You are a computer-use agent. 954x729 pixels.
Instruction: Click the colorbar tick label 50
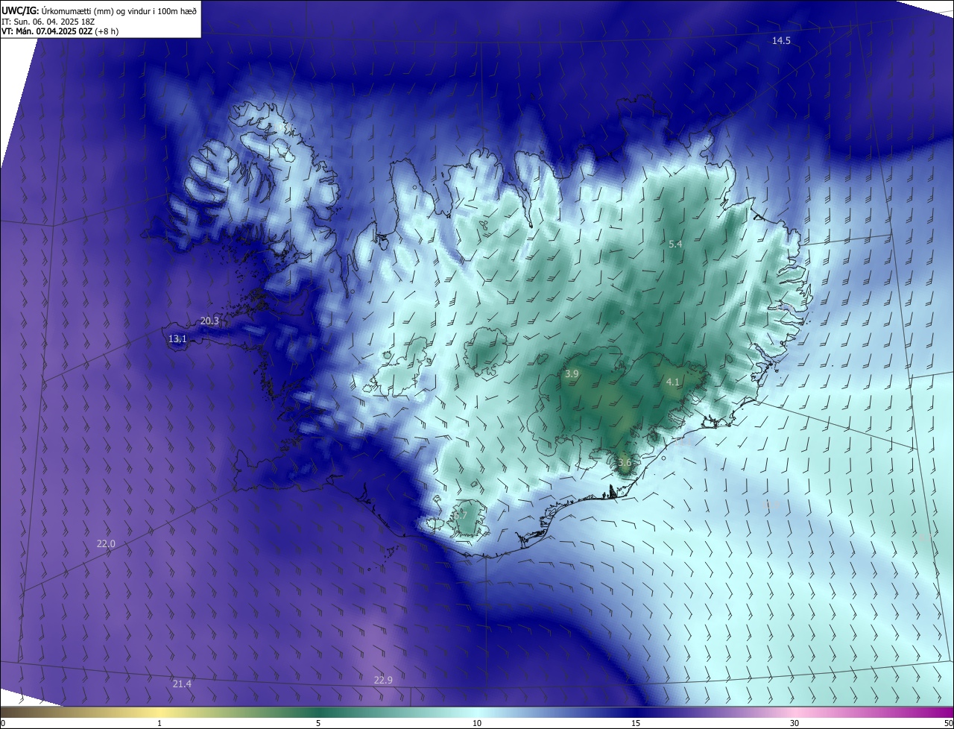(948, 723)
